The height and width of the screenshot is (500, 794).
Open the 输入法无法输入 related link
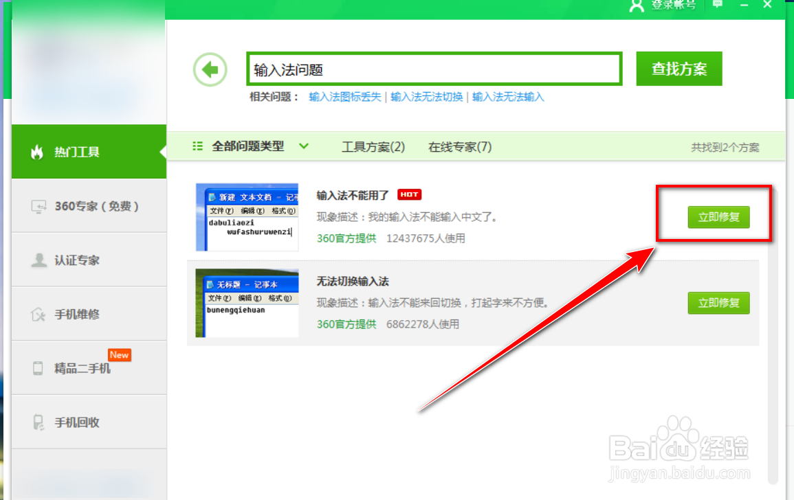point(508,97)
